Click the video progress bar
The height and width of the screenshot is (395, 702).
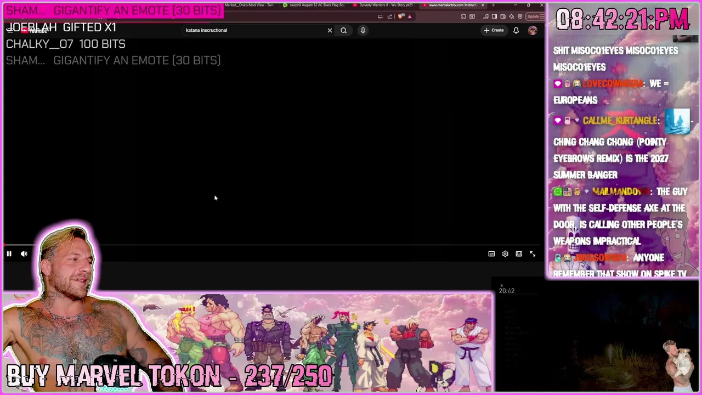pos(273,246)
